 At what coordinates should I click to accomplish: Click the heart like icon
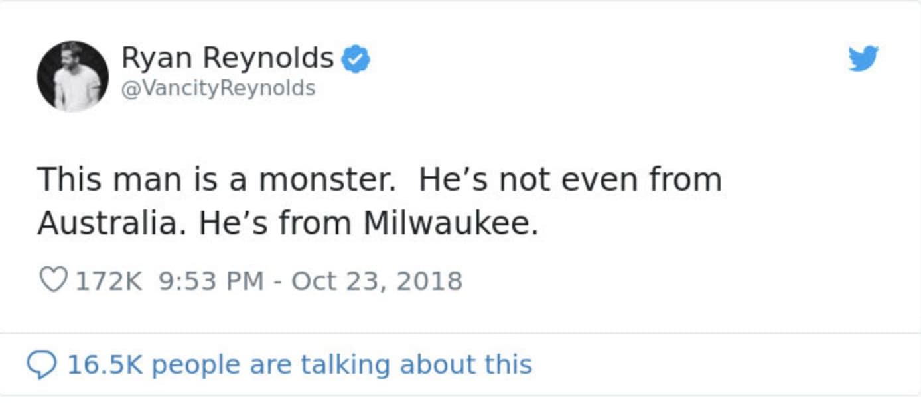(x=53, y=281)
